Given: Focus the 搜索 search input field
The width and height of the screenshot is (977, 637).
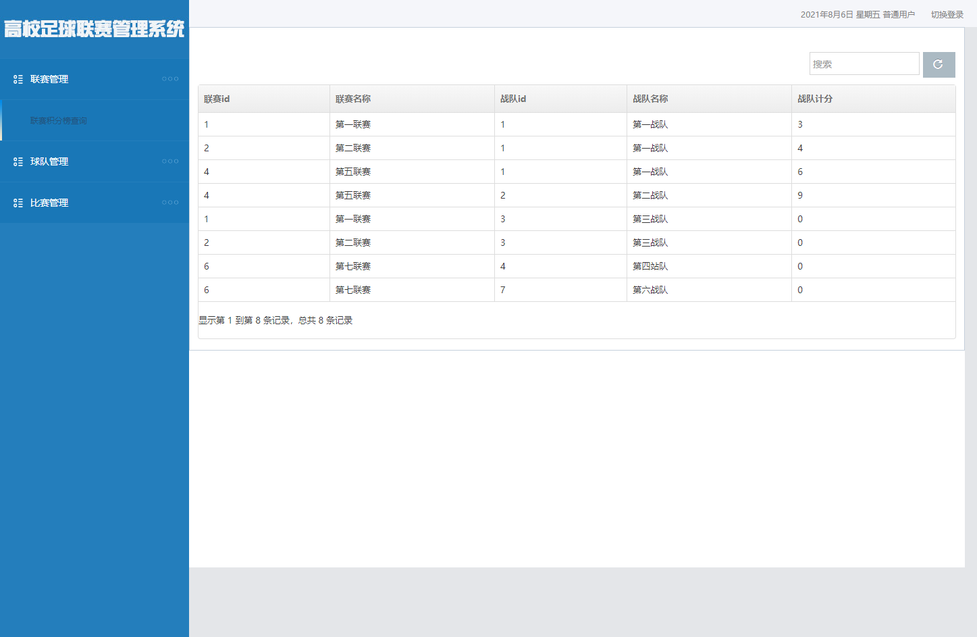Looking at the screenshot, I should [864, 64].
